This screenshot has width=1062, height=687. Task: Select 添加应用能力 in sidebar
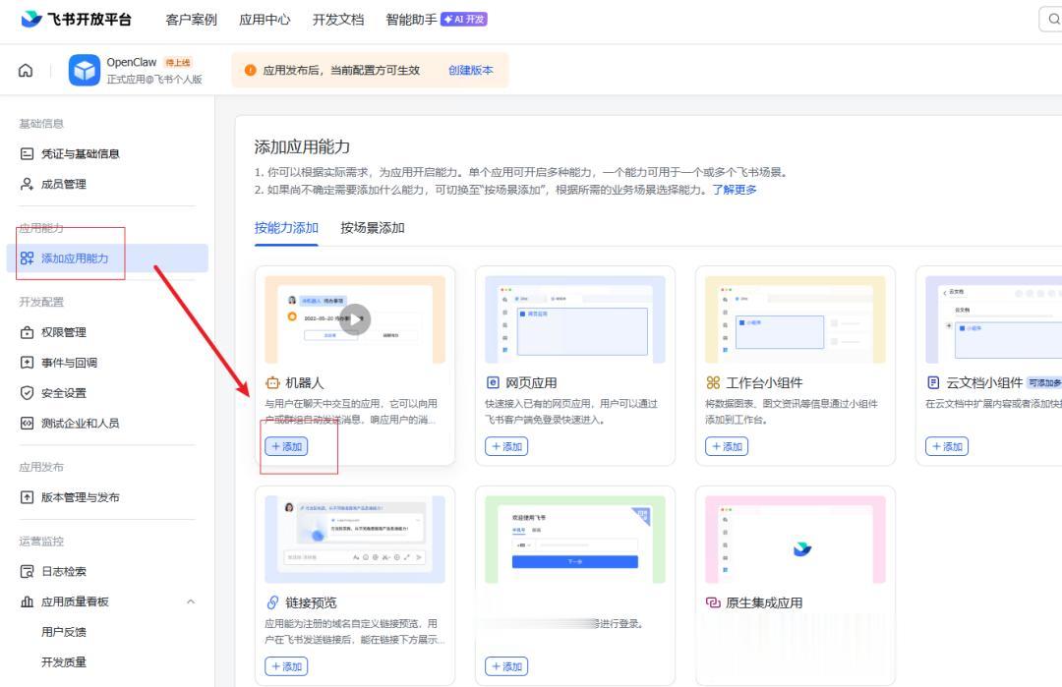coord(107,258)
